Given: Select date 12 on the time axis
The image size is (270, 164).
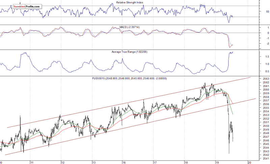Looking at the screenshot, I should pyautogui.click(x=62, y=162).
